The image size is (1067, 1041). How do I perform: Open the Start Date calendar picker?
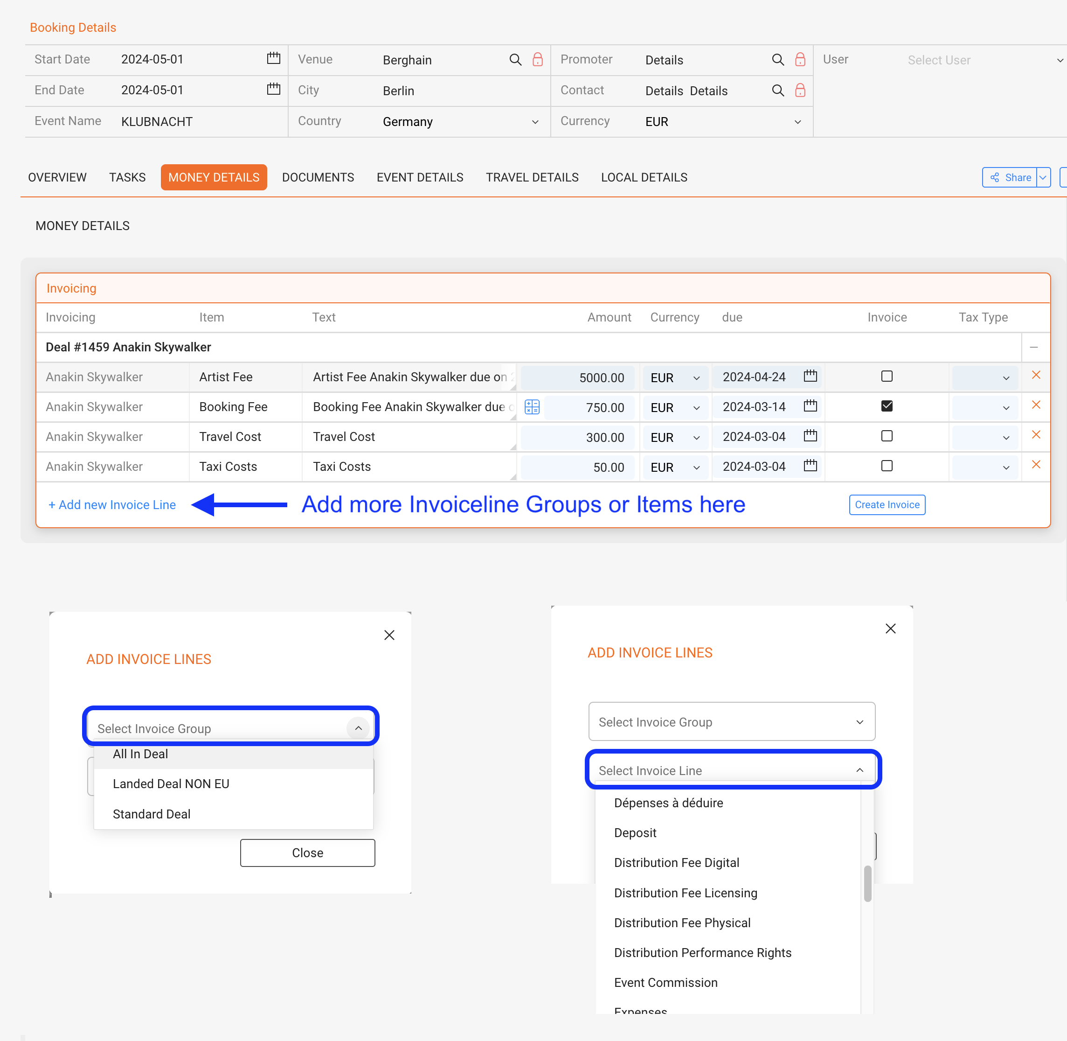(x=273, y=58)
